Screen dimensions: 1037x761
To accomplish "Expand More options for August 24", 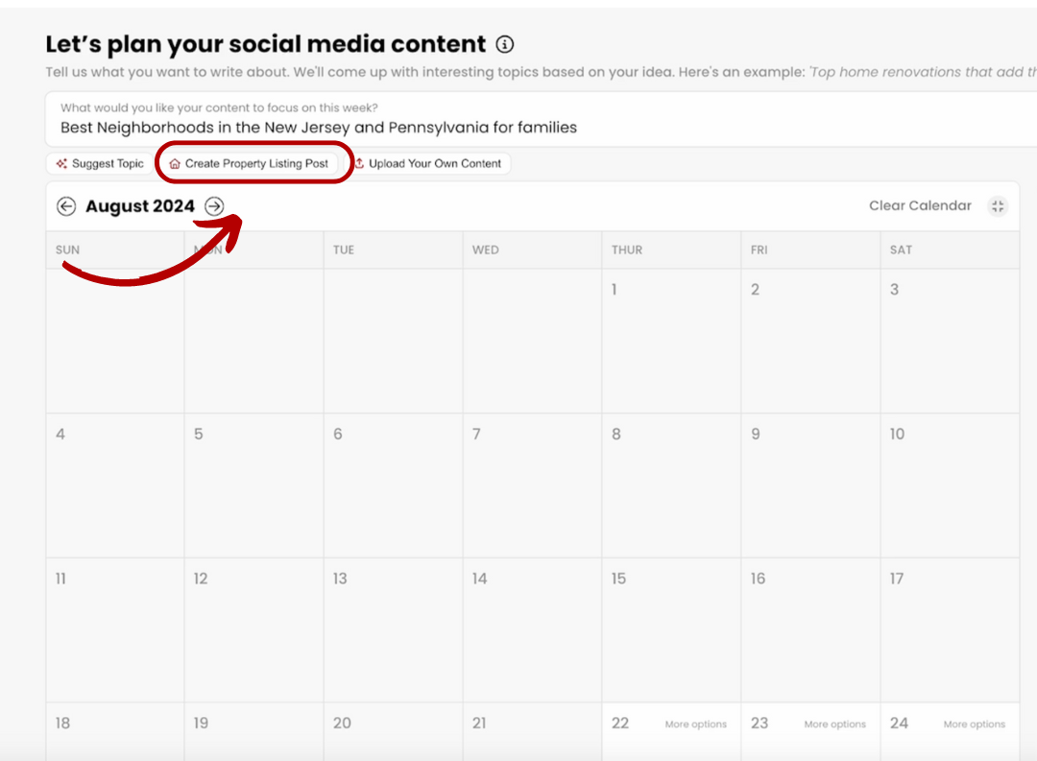I will click(x=975, y=724).
